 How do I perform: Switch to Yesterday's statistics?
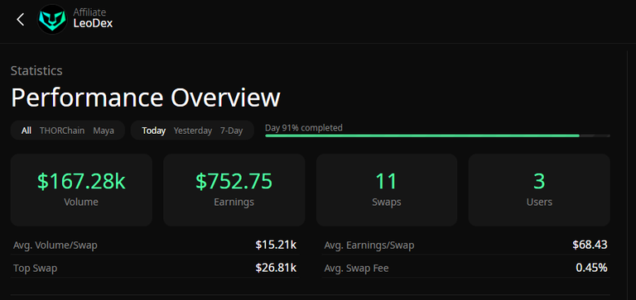193,131
